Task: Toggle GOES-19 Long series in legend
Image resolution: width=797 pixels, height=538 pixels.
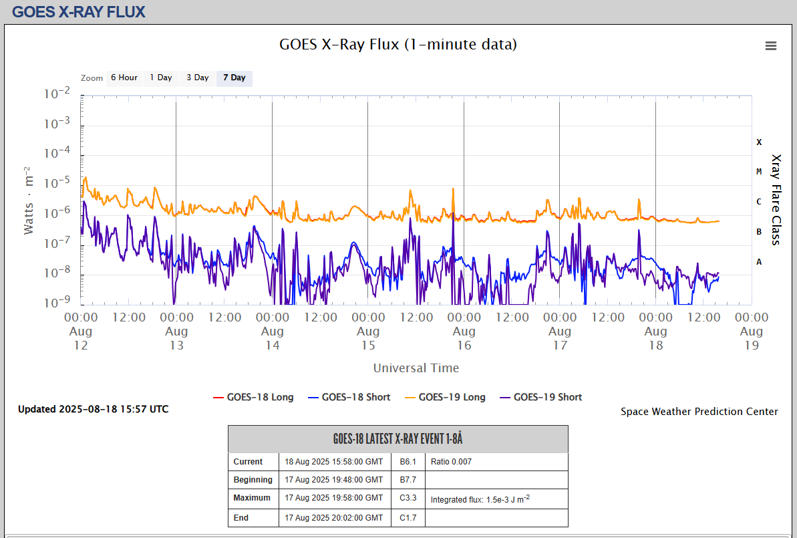Action: (x=445, y=397)
